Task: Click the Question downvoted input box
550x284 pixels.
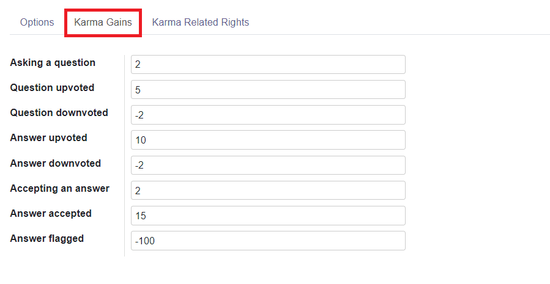Action: (x=268, y=115)
